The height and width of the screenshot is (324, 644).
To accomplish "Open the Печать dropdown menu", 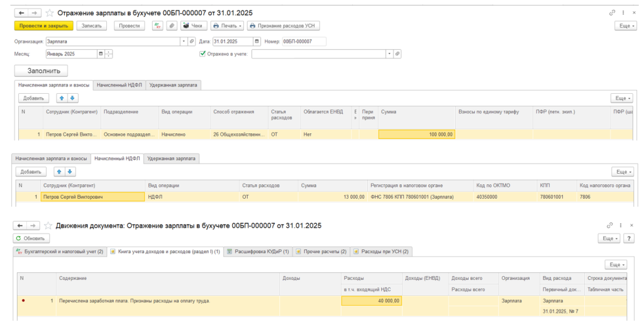I will coord(227,25).
